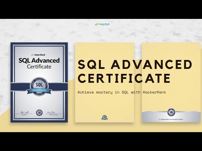Click the HackerRank logo on the certificate
Image resolution: width=202 pixels, height=151 pixels.
pos(39,55)
